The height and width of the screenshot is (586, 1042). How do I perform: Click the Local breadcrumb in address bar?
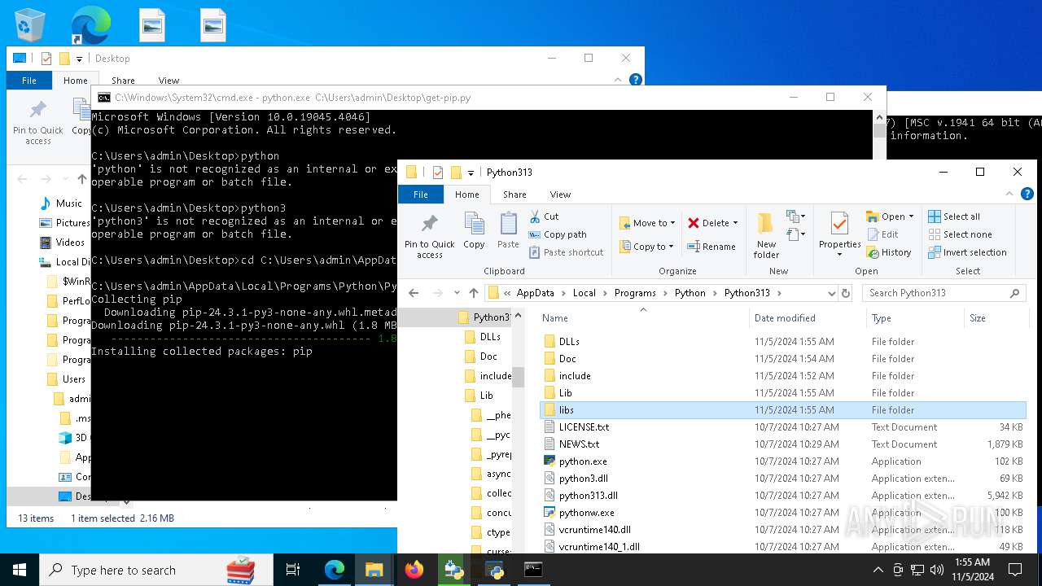pyautogui.click(x=584, y=293)
